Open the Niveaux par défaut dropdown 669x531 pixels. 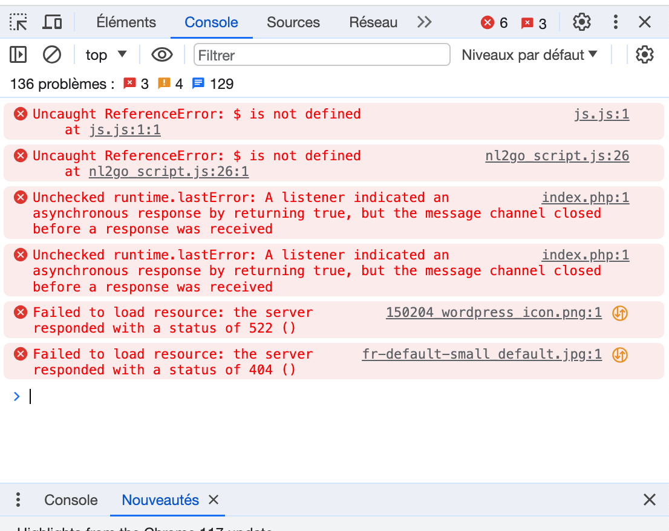click(x=529, y=54)
